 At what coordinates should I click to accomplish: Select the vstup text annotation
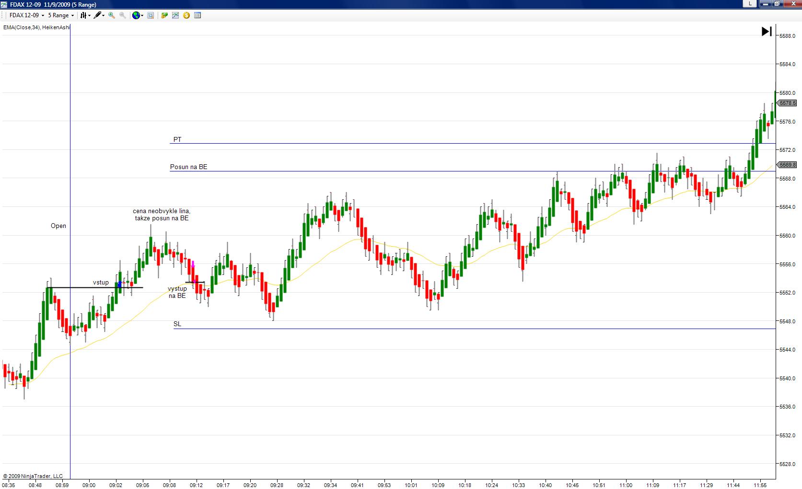(101, 283)
